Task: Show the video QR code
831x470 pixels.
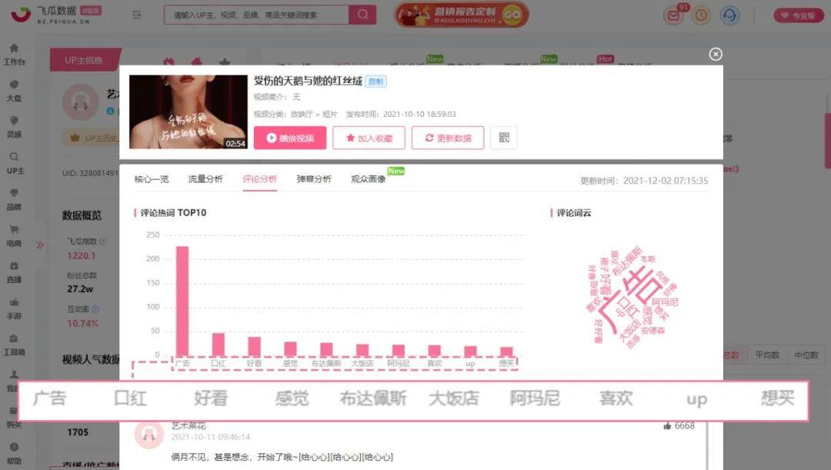Action: pyautogui.click(x=503, y=138)
